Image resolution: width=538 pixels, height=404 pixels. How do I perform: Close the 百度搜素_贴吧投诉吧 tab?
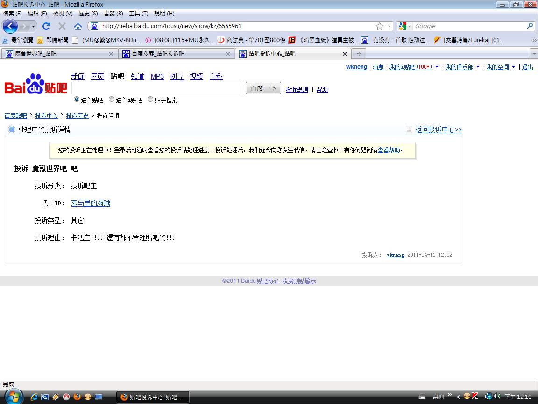pyautogui.click(x=228, y=54)
